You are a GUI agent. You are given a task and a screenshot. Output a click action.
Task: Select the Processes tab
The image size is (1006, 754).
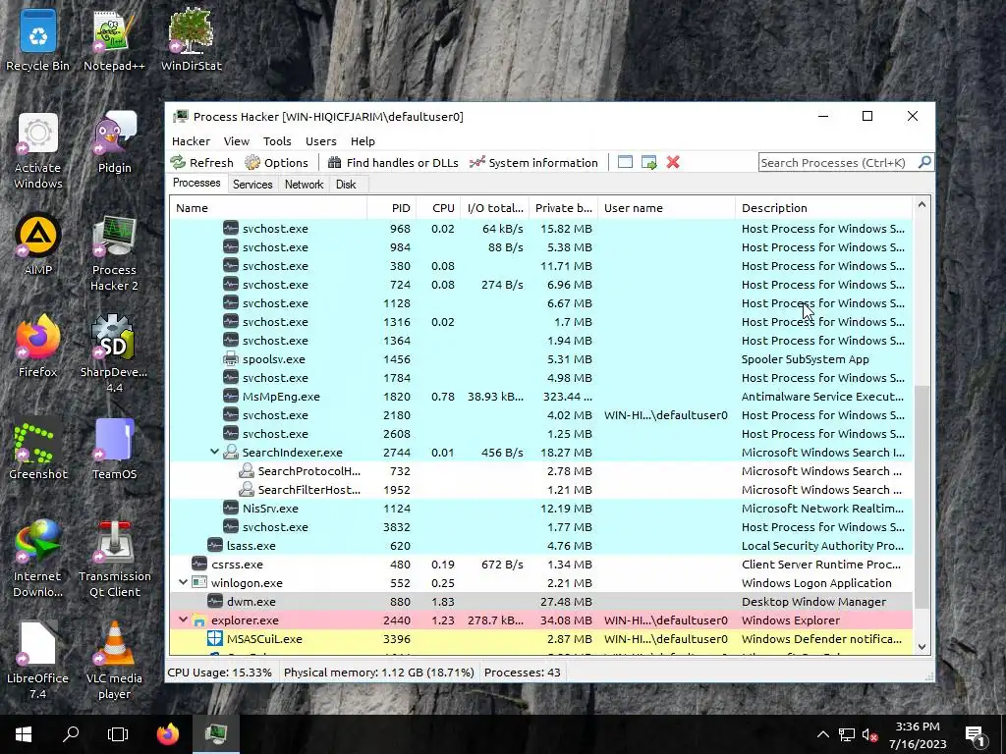(196, 184)
